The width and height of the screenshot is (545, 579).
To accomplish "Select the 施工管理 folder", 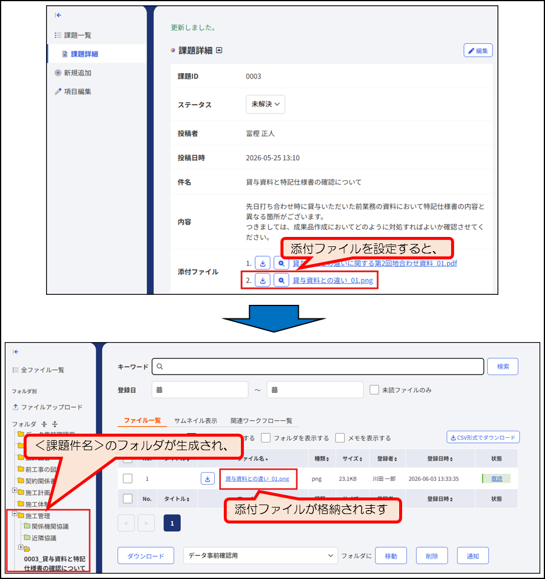I will 34,515.
